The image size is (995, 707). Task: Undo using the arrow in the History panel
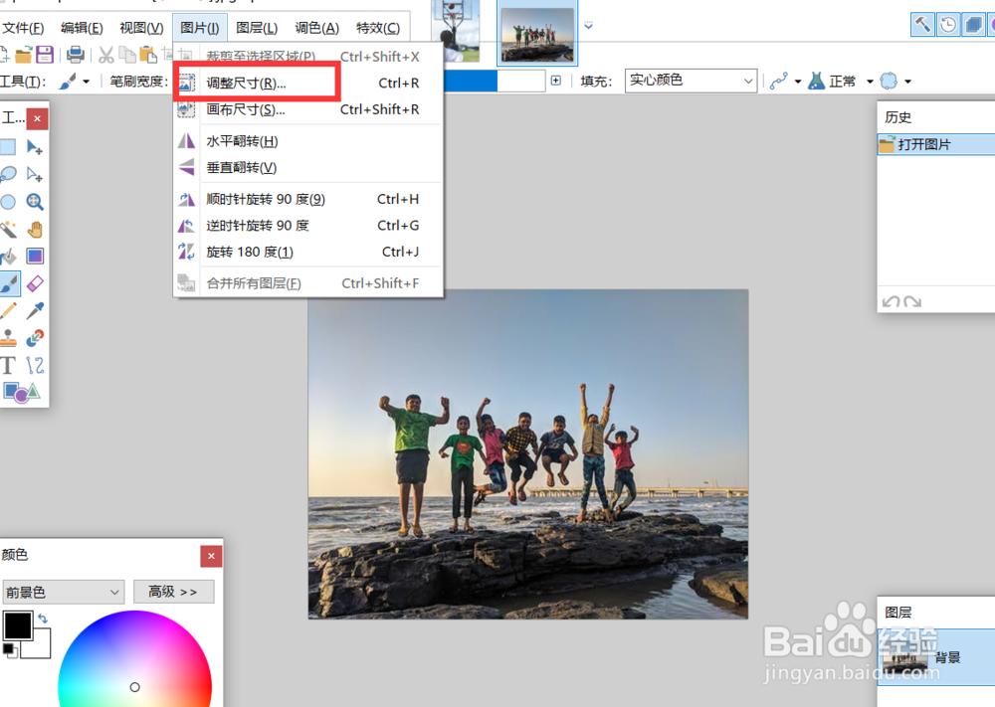[891, 302]
